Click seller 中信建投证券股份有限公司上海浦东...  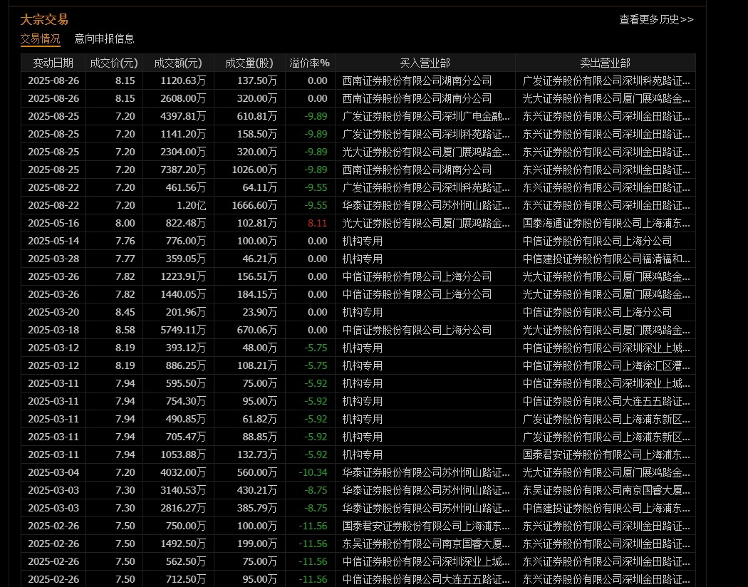[606, 508]
